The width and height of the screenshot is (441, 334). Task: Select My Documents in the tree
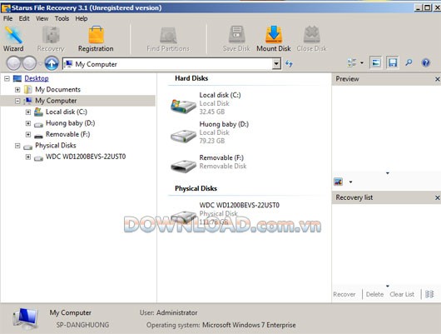pos(57,90)
